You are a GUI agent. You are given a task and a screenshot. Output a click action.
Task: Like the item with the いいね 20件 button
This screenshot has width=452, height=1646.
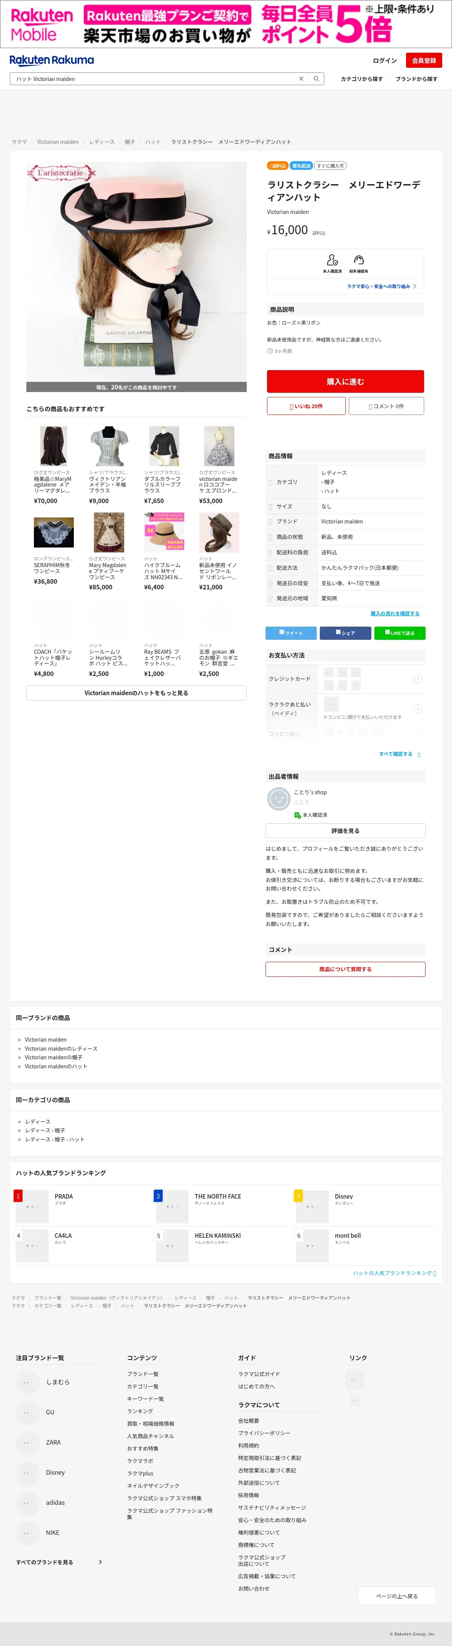[306, 406]
